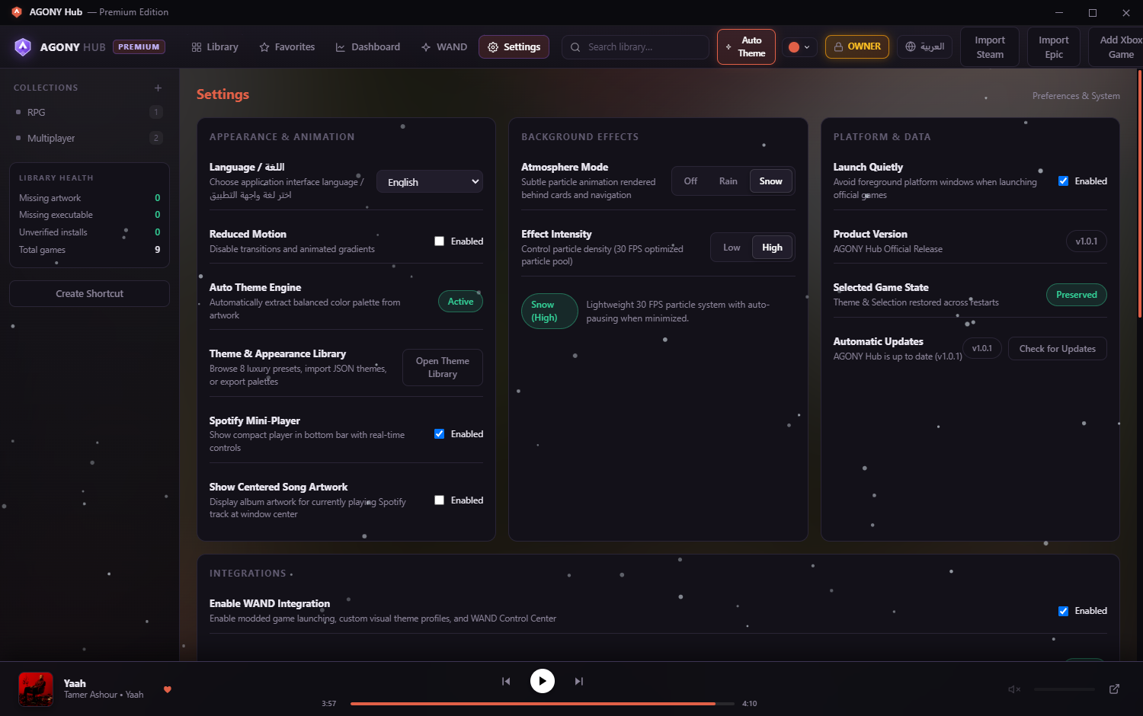Disable Spotify Mini-Player checkbox

[439, 434]
